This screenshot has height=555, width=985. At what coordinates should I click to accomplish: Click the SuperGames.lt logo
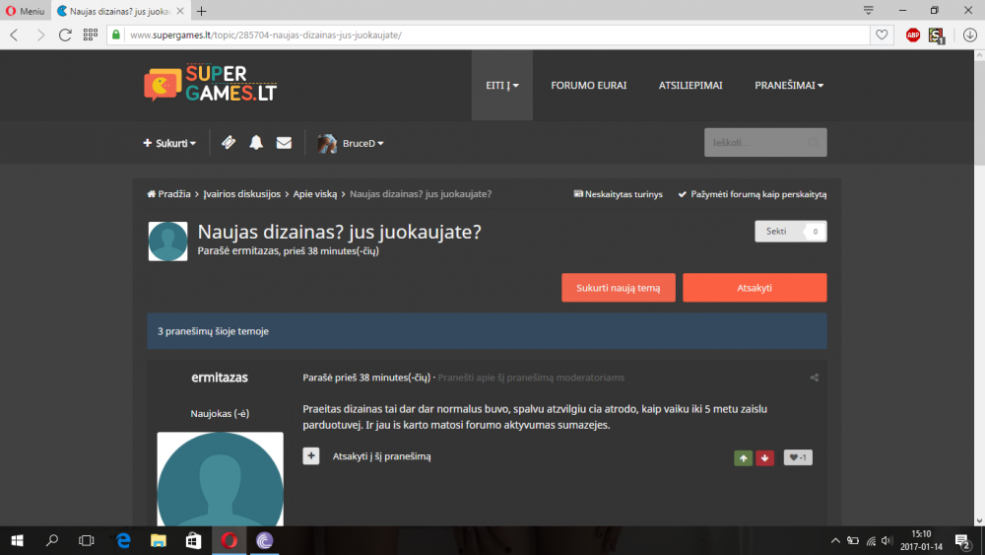tap(211, 83)
